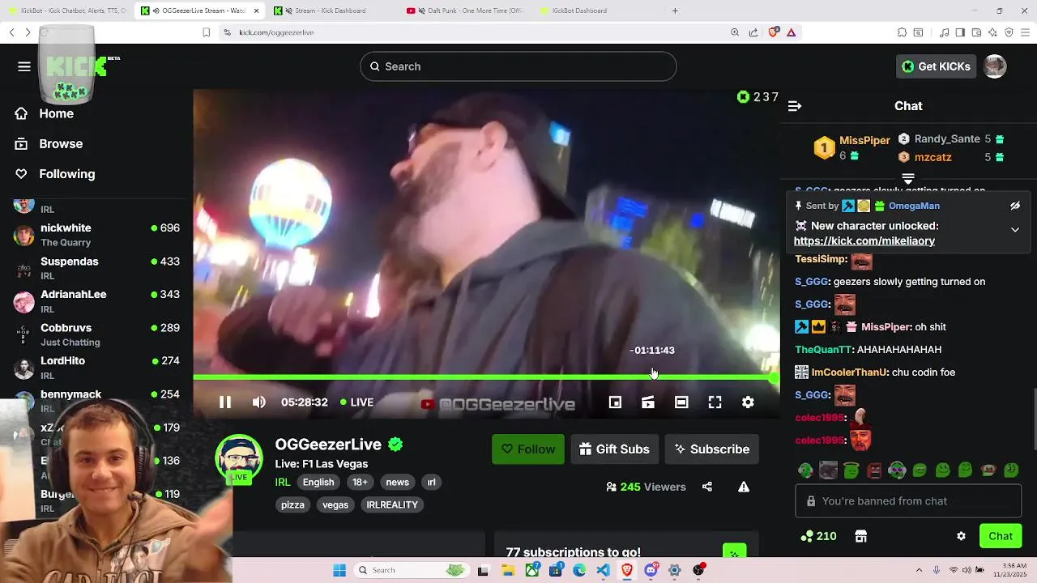Click the banned chat input field

(x=908, y=501)
